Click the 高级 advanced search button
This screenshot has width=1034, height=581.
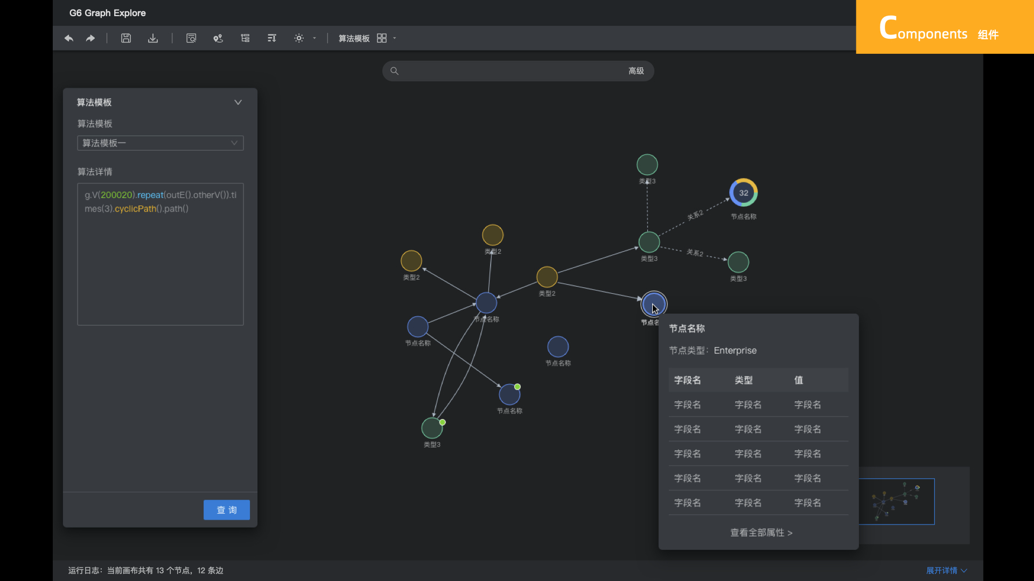pyautogui.click(x=636, y=71)
